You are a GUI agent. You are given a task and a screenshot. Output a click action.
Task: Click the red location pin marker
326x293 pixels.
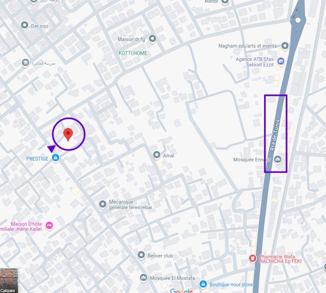pyautogui.click(x=68, y=134)
